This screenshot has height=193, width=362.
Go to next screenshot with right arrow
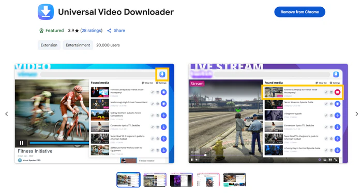click(356, 114)
